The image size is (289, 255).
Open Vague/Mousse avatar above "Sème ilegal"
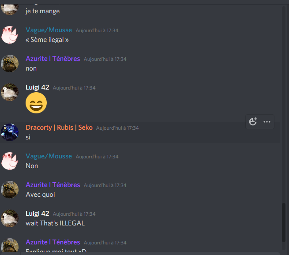click(10, 35)
